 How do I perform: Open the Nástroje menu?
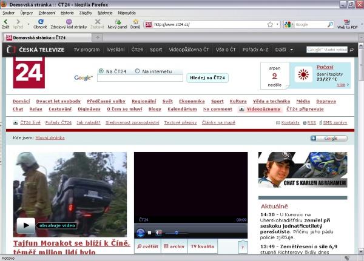click(105, 13)
